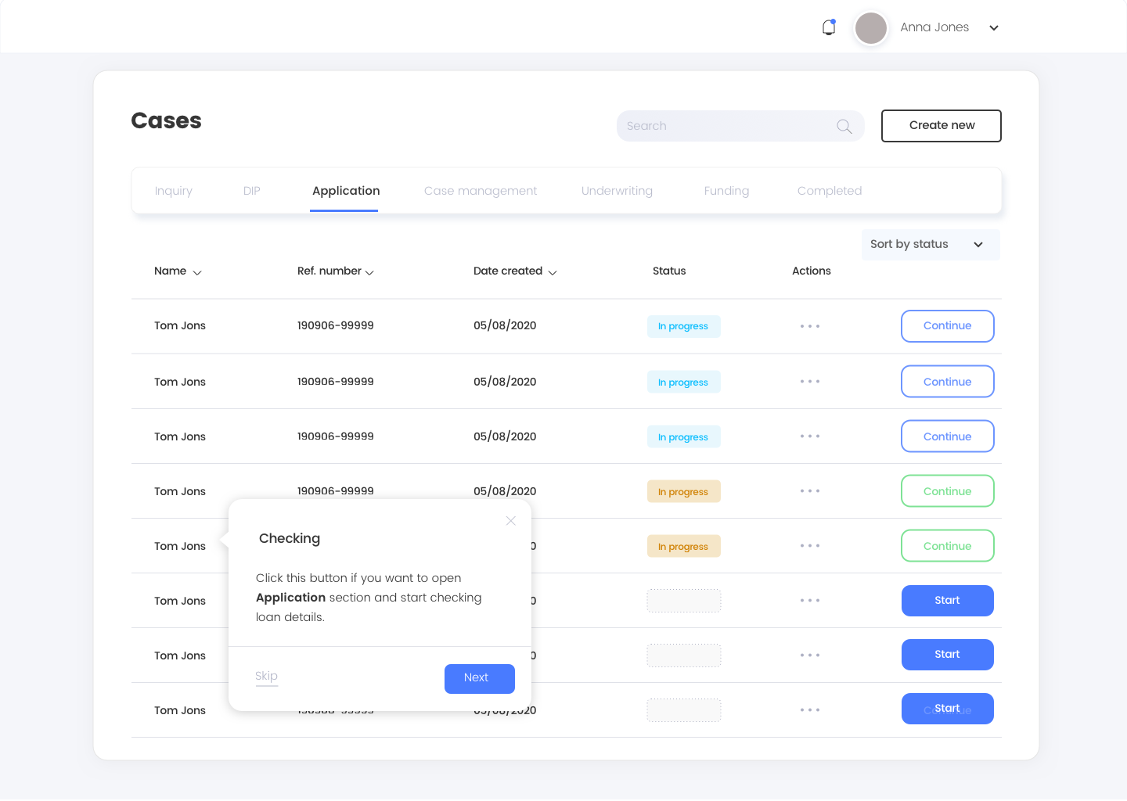Dismiss the Checking tooltip with its X

510,520
